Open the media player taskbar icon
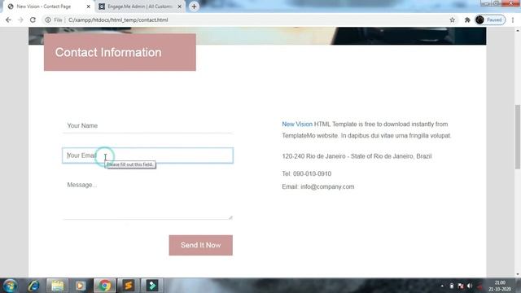 pyautogui.click(x=81, y=286)
